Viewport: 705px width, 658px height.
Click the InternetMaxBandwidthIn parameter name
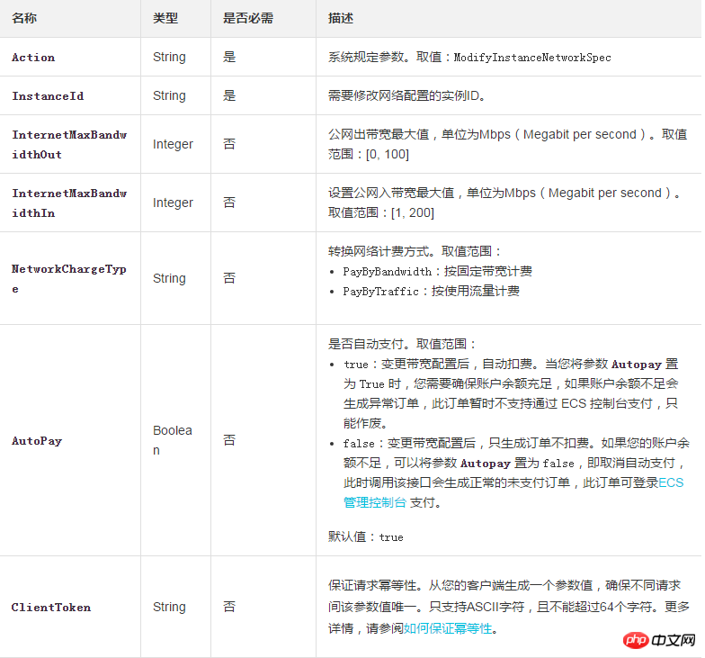(69, 203)
